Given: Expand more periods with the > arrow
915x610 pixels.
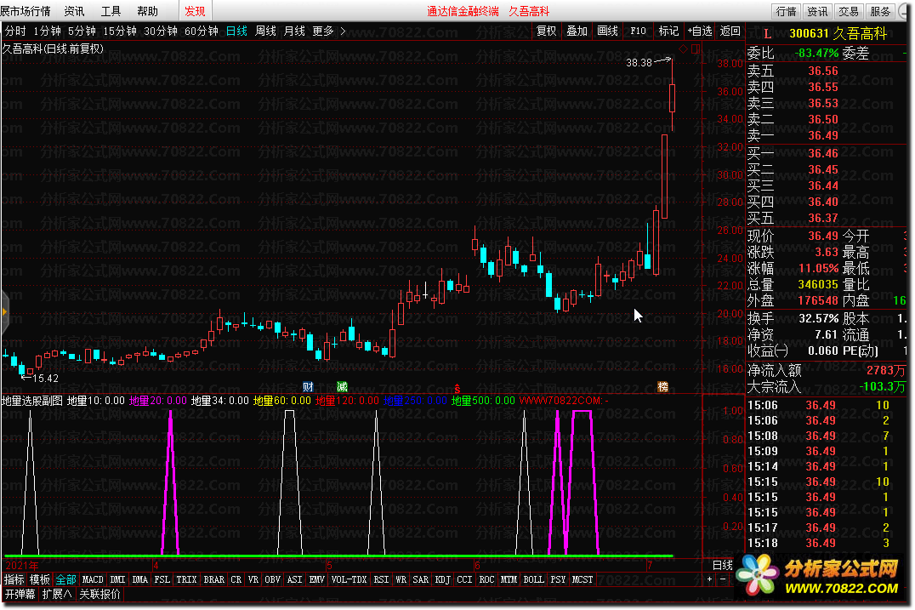Looking at the screenshot, I should pyautogui.click(x=343, y=31).
